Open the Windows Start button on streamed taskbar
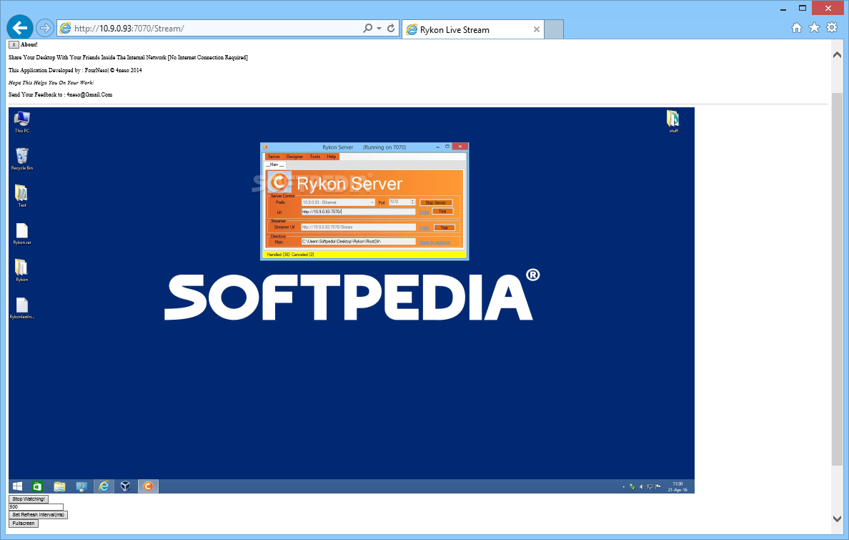Screen dimensions: 849x540 (17, 486)
